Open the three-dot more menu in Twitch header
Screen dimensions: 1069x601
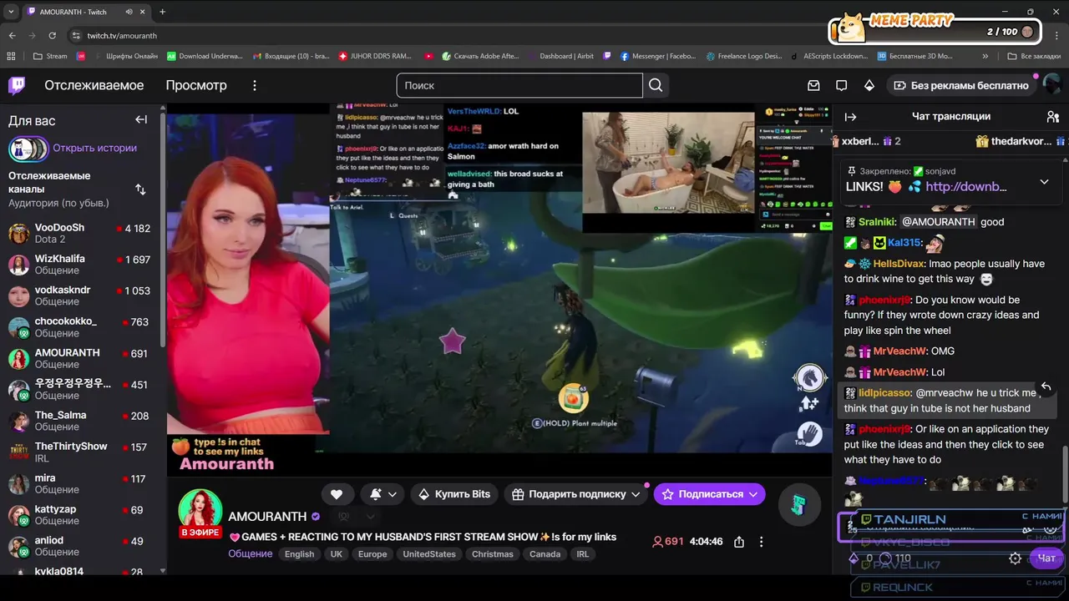(x=255, y=85)
